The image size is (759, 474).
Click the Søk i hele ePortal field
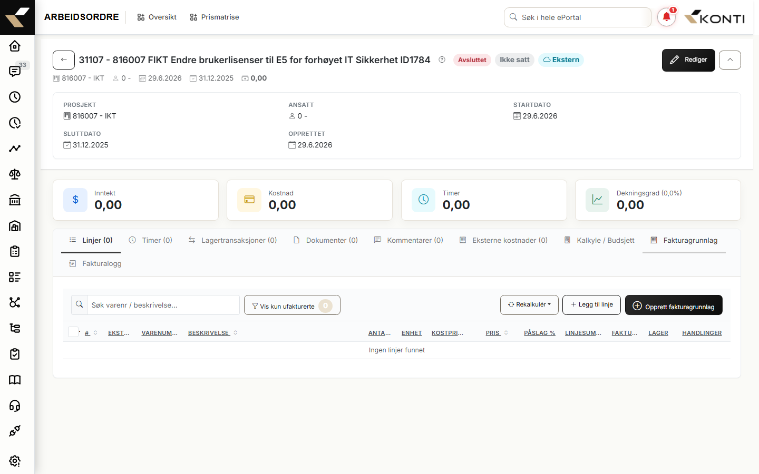click(x=578, y=17)
